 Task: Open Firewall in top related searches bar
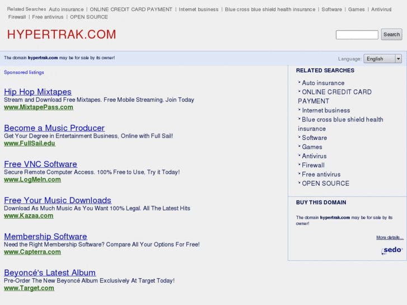click(17, 17)
